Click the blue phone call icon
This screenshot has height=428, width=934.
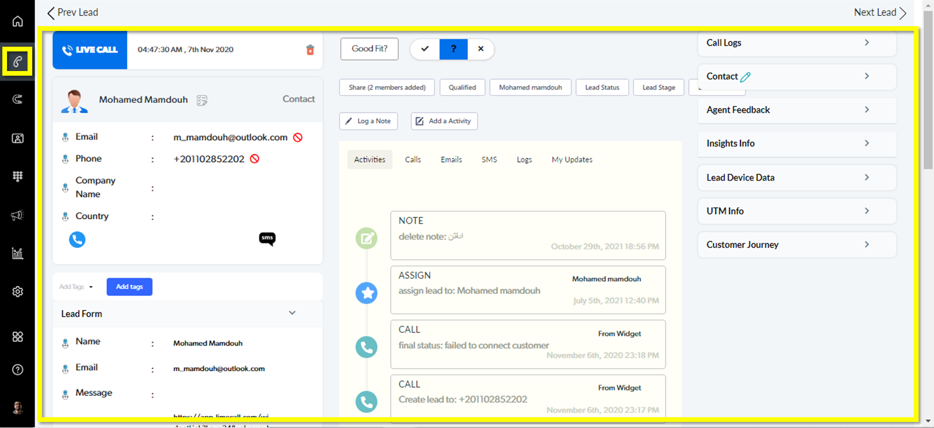77,240
